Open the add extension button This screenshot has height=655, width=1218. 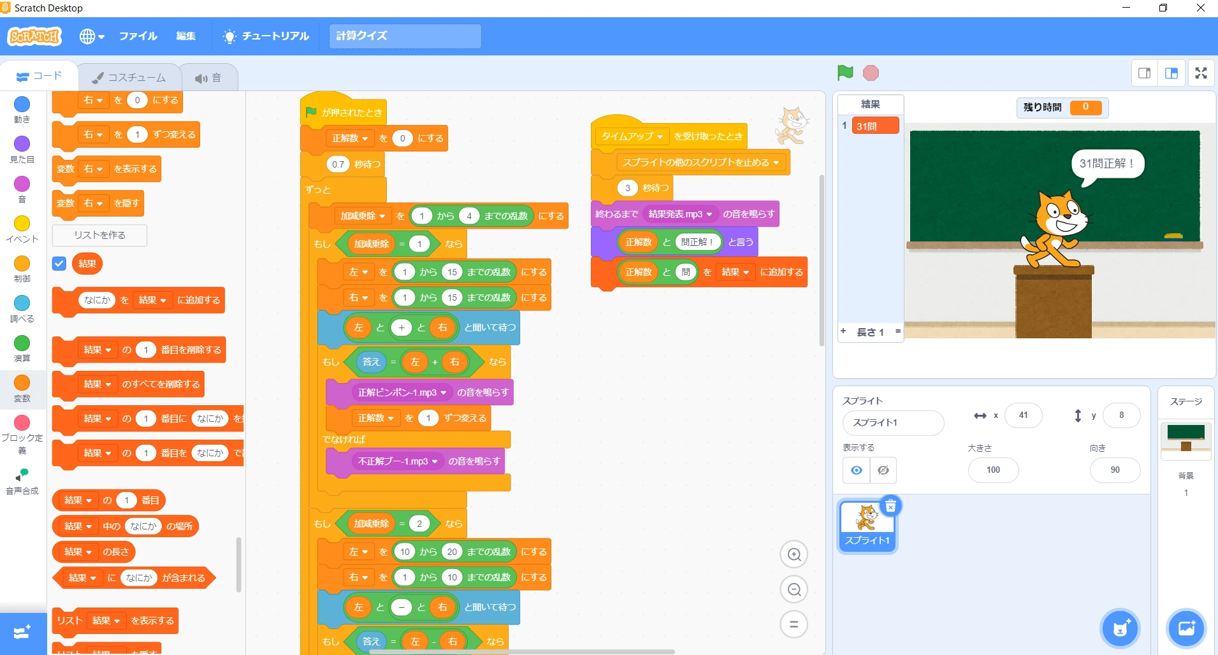(x=22, y=633)
